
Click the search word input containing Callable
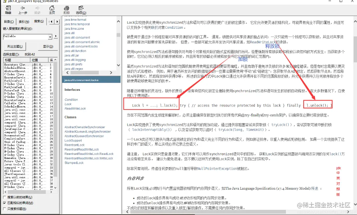tap(25, 36)
